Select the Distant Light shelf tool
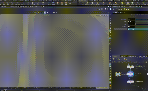148x91 pixels. 116,3
